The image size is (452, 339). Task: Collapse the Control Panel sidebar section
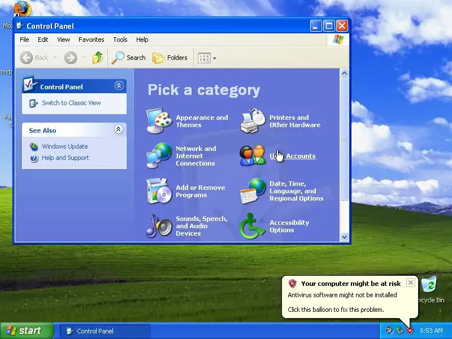[x=119, y=86]
